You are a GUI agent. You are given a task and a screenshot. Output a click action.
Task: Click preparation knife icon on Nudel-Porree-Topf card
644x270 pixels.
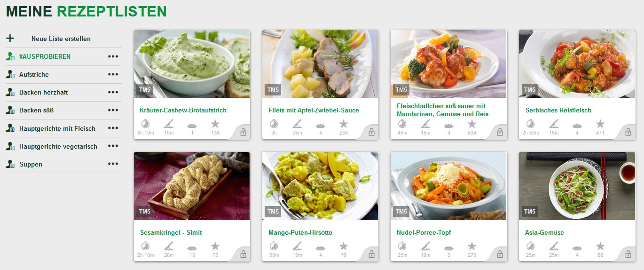tap(425, 246)
